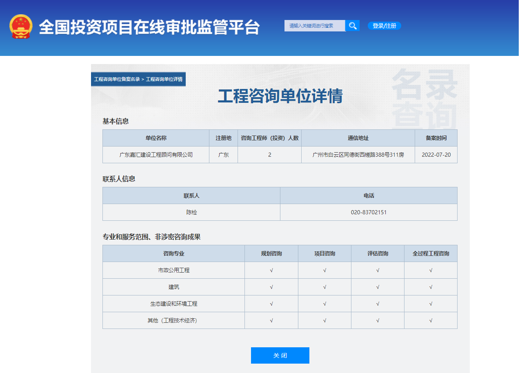Click the 备案时间 column header
Image resolution: width=520 pixels, height=373 pixels.
click(x=436, y=138)
